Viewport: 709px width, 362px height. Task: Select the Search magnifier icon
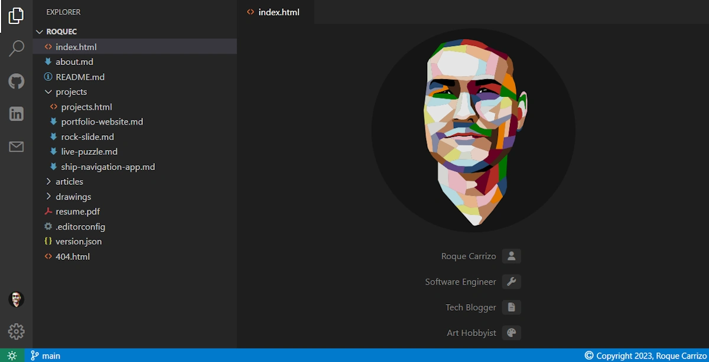15,48
